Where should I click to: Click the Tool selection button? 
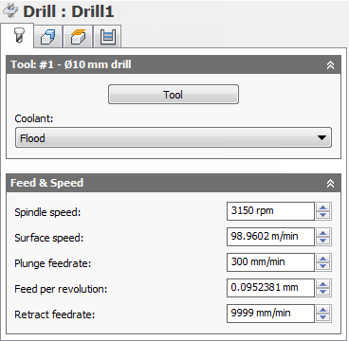(x=174, y=95)
